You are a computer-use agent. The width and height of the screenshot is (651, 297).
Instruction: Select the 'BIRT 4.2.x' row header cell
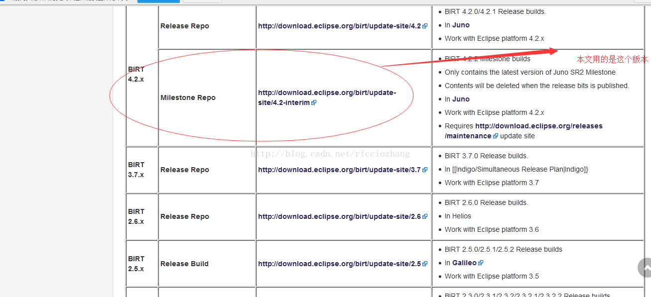pos(142,74)
